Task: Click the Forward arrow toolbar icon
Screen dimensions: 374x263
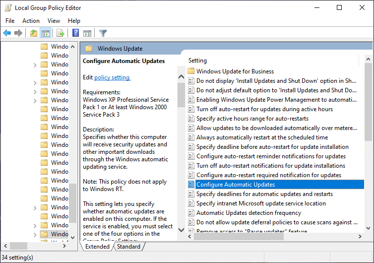Action: (x=18, y=33)
